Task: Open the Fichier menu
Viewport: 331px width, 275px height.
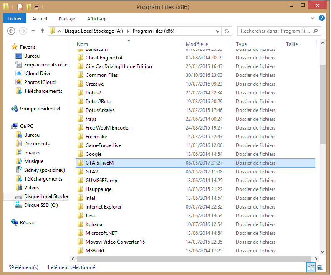Action: tap(15, 18)
